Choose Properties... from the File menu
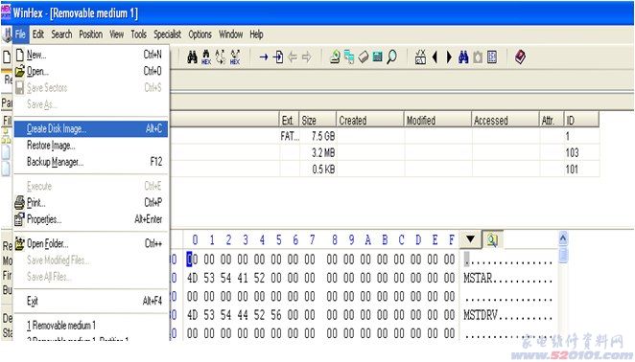Screen dimensions: 635x362 [91, 219]
